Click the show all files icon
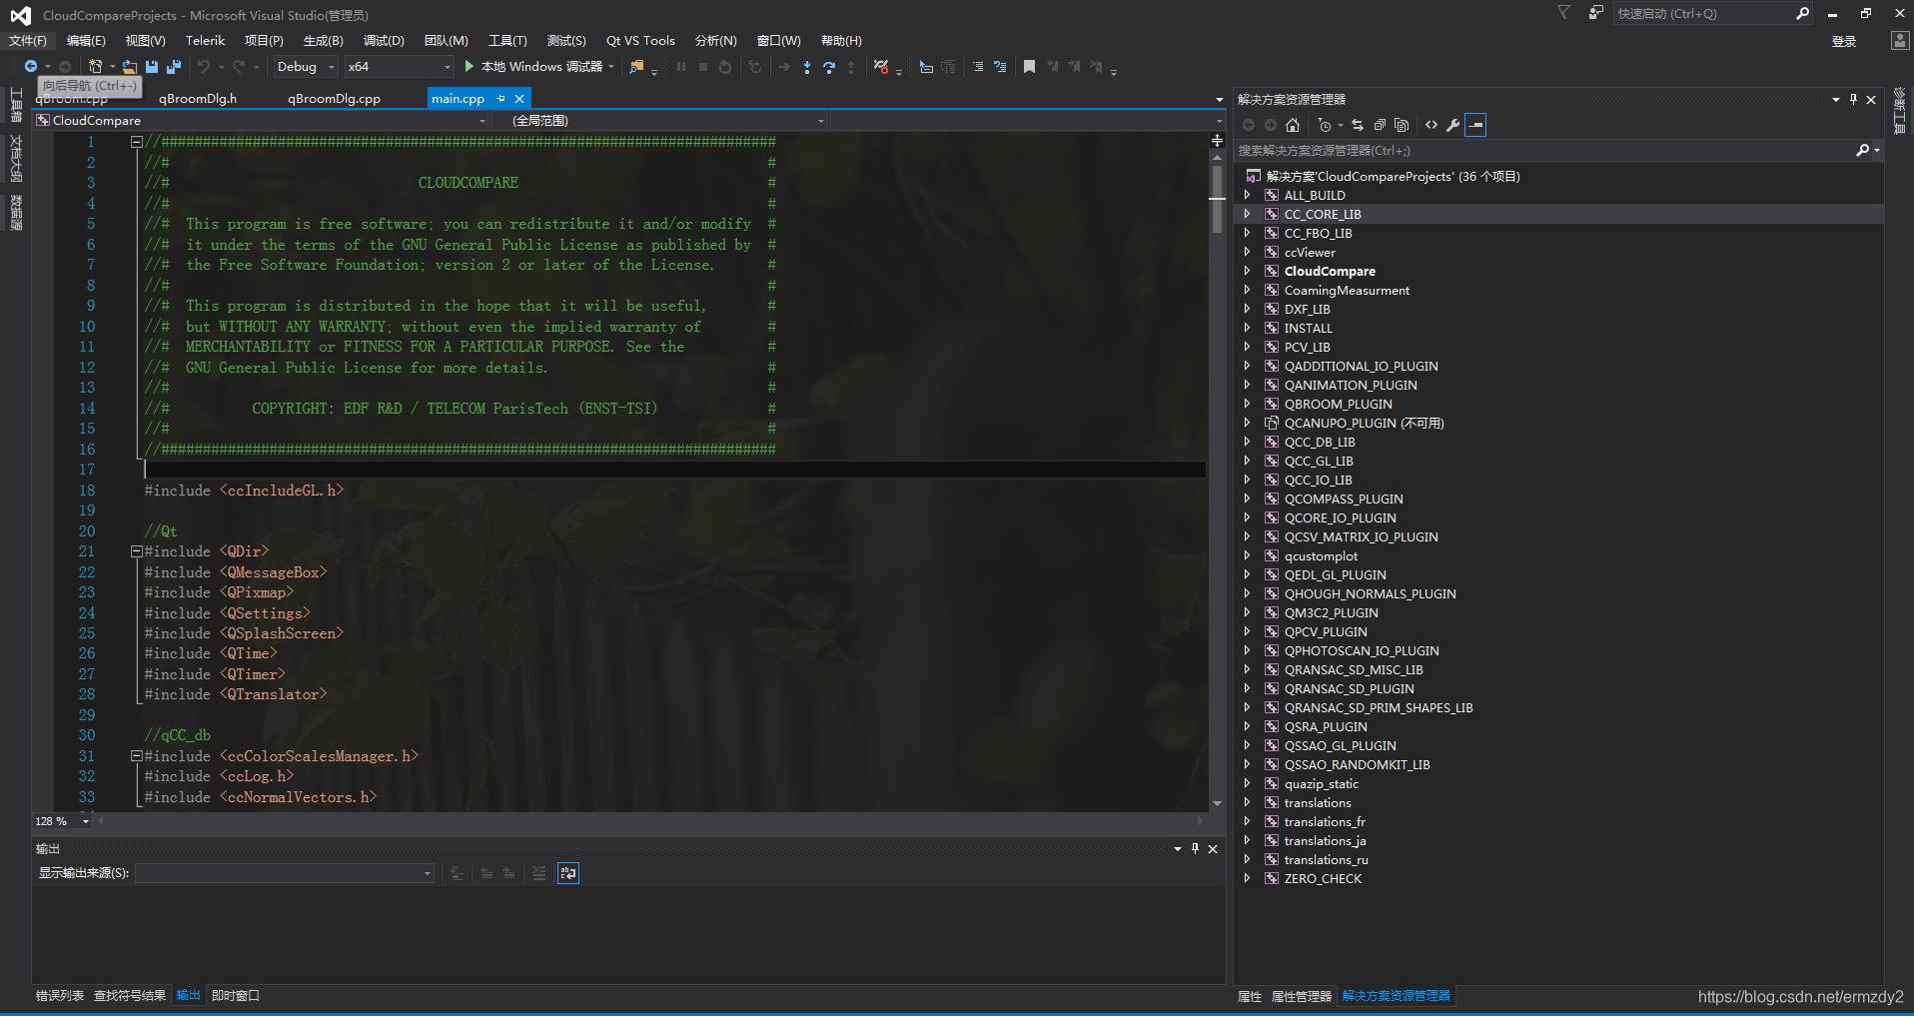The height and width of the screenshot is (1016, 1914). pos(1402,125)
